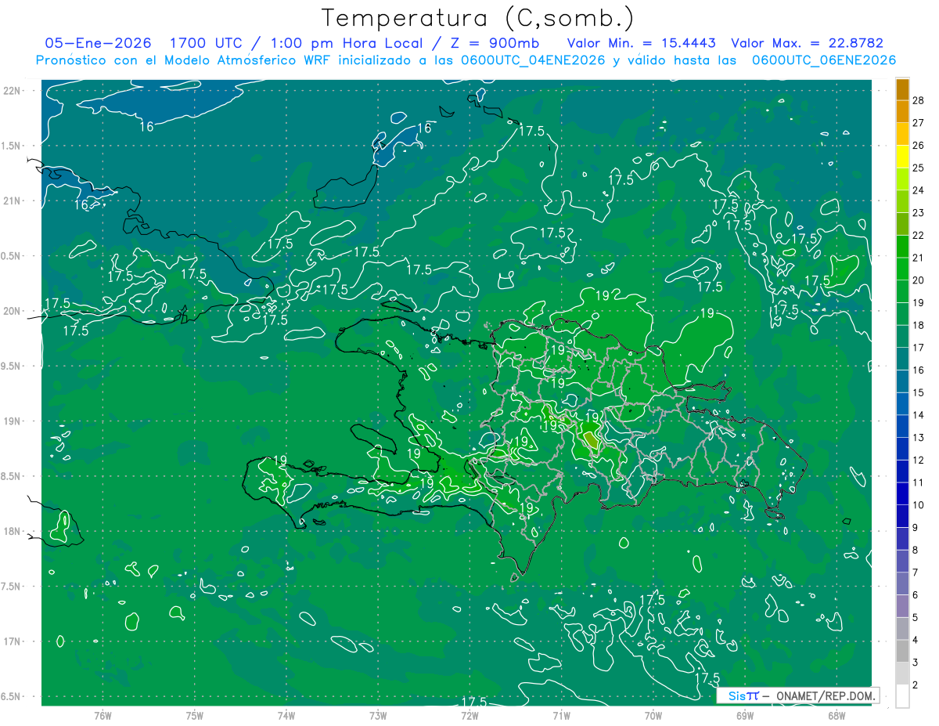Image resolution: width=939 pixels, height=726 pixels.
Task: Pick the teal swatch between 16 and 17
Action: (x=902, y=359)
